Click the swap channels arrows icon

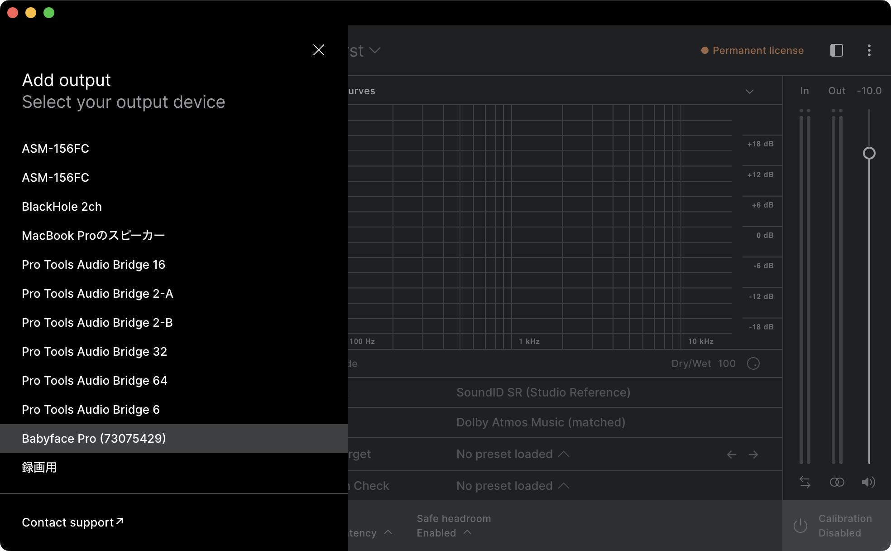pyautogui.click(x=805, y=482)
